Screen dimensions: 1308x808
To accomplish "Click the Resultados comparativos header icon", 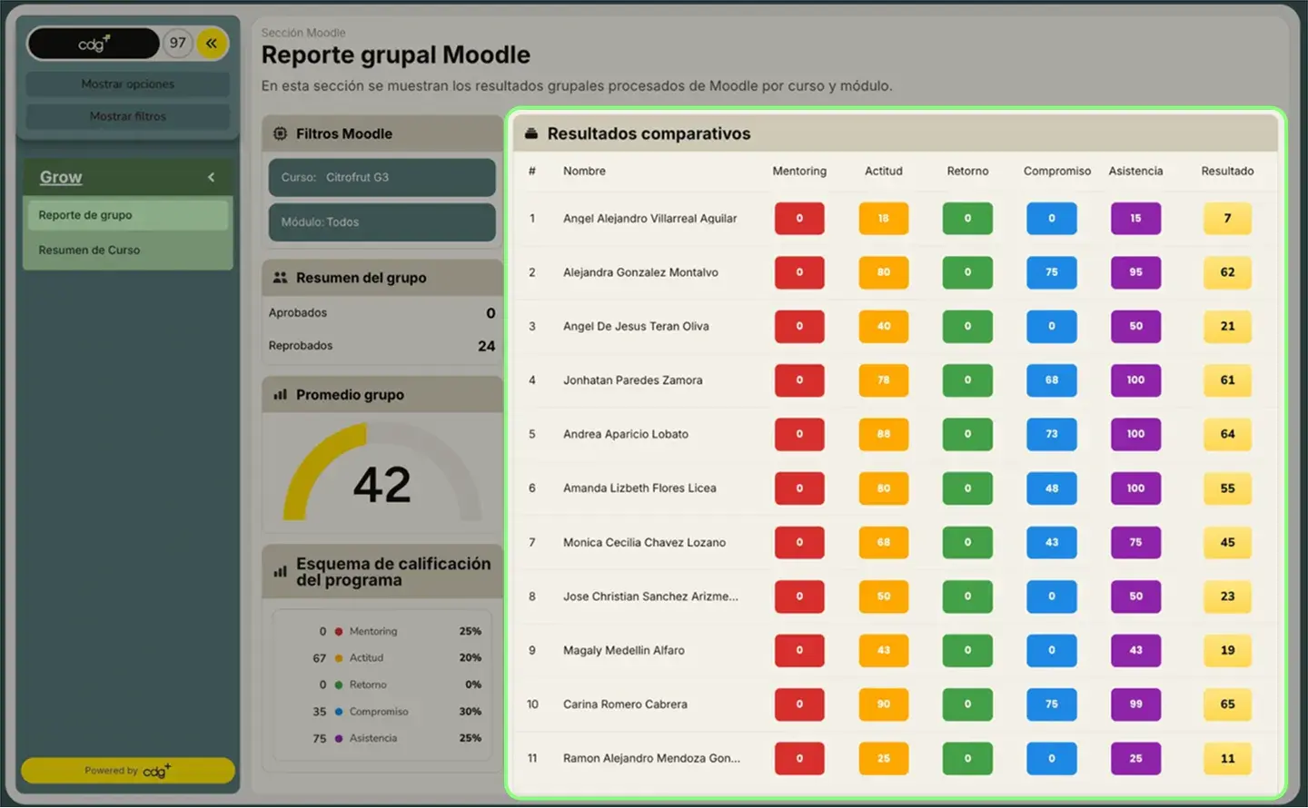I will tap(531, 133).
